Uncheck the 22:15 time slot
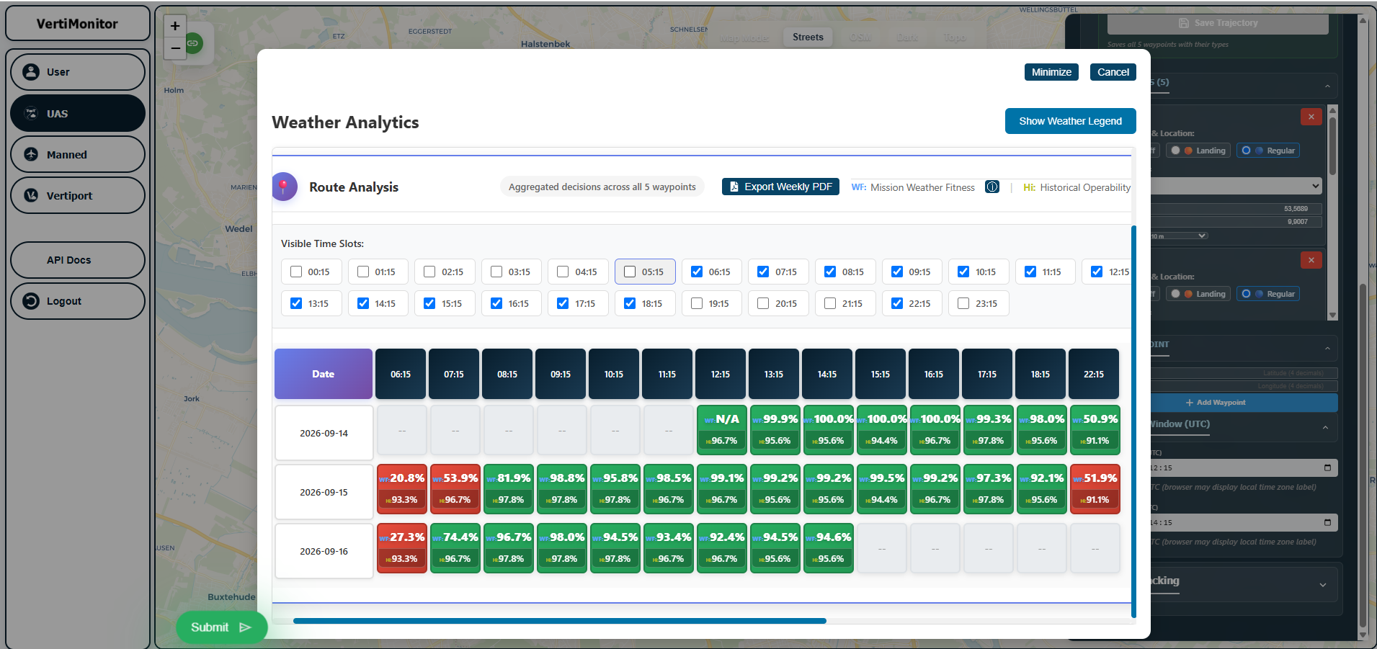Screen dimensions: 1377x649 pyautogui.click(x=897, y=303)
